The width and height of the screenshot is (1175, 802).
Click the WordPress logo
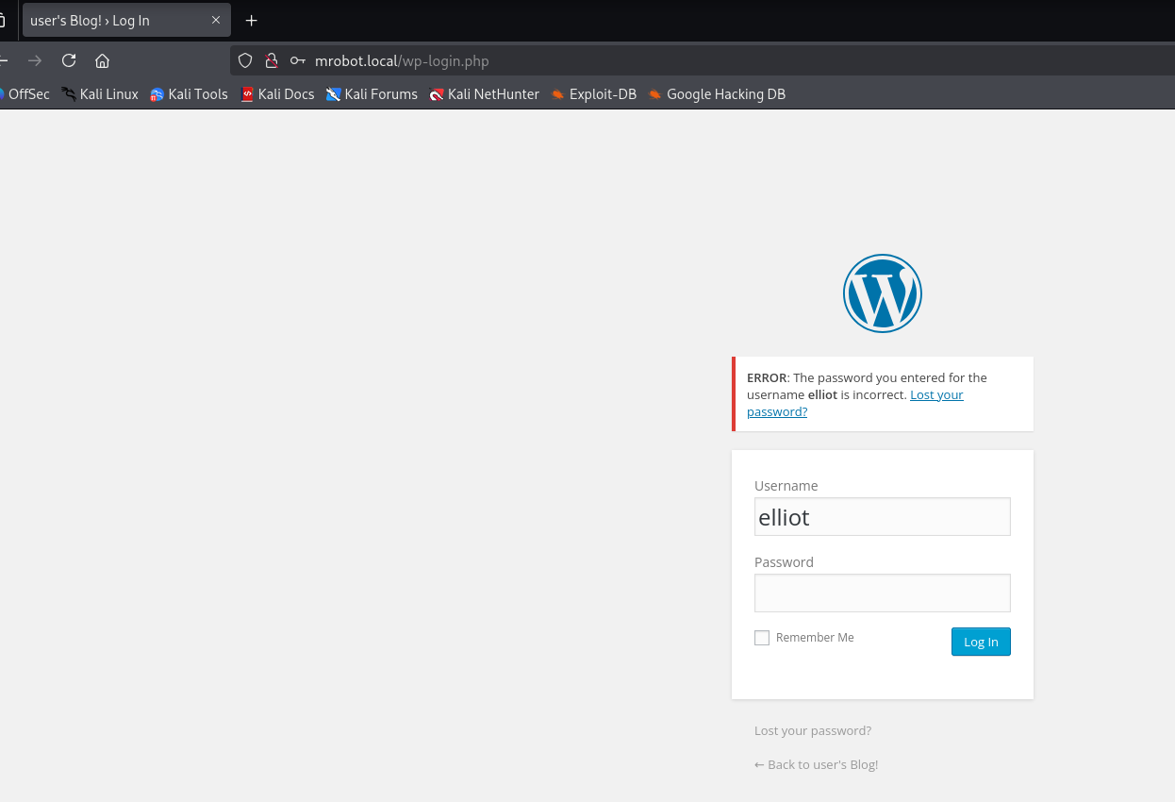[x=882, y=293]
